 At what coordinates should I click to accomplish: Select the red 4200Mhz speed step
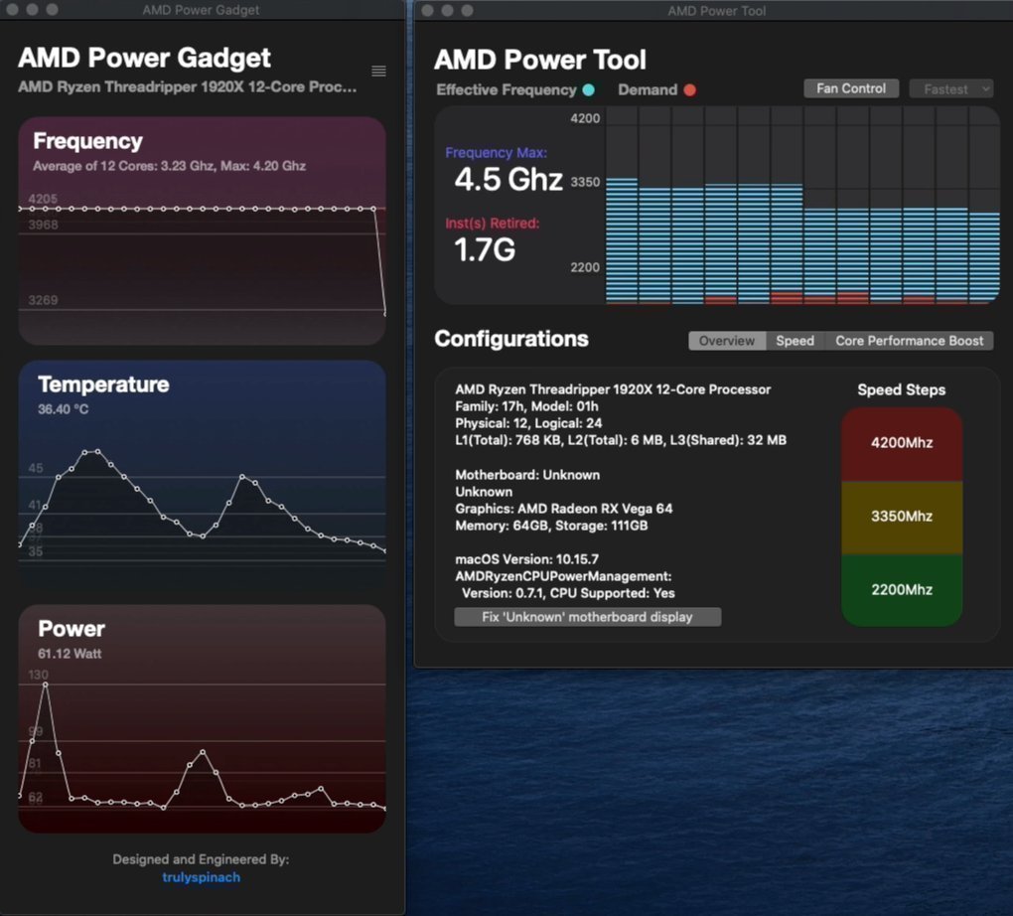tap(902, 443)
